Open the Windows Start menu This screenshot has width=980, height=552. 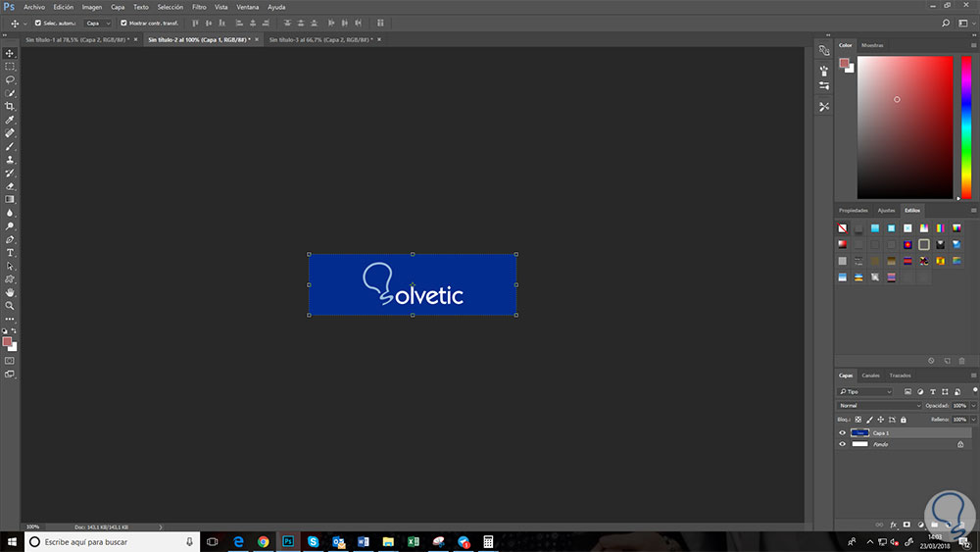pyautogui.click(x=12, y=542)
